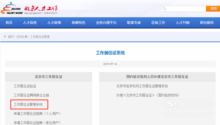
Task: Click the orange 搜索 button
Action: [x=213, y=9]
